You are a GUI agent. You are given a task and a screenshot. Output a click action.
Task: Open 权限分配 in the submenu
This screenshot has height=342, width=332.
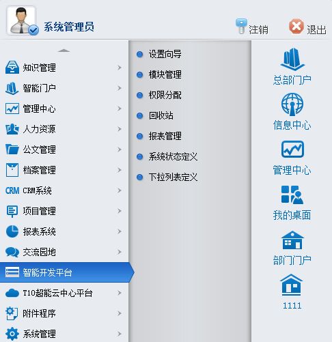tap(165, 95)
